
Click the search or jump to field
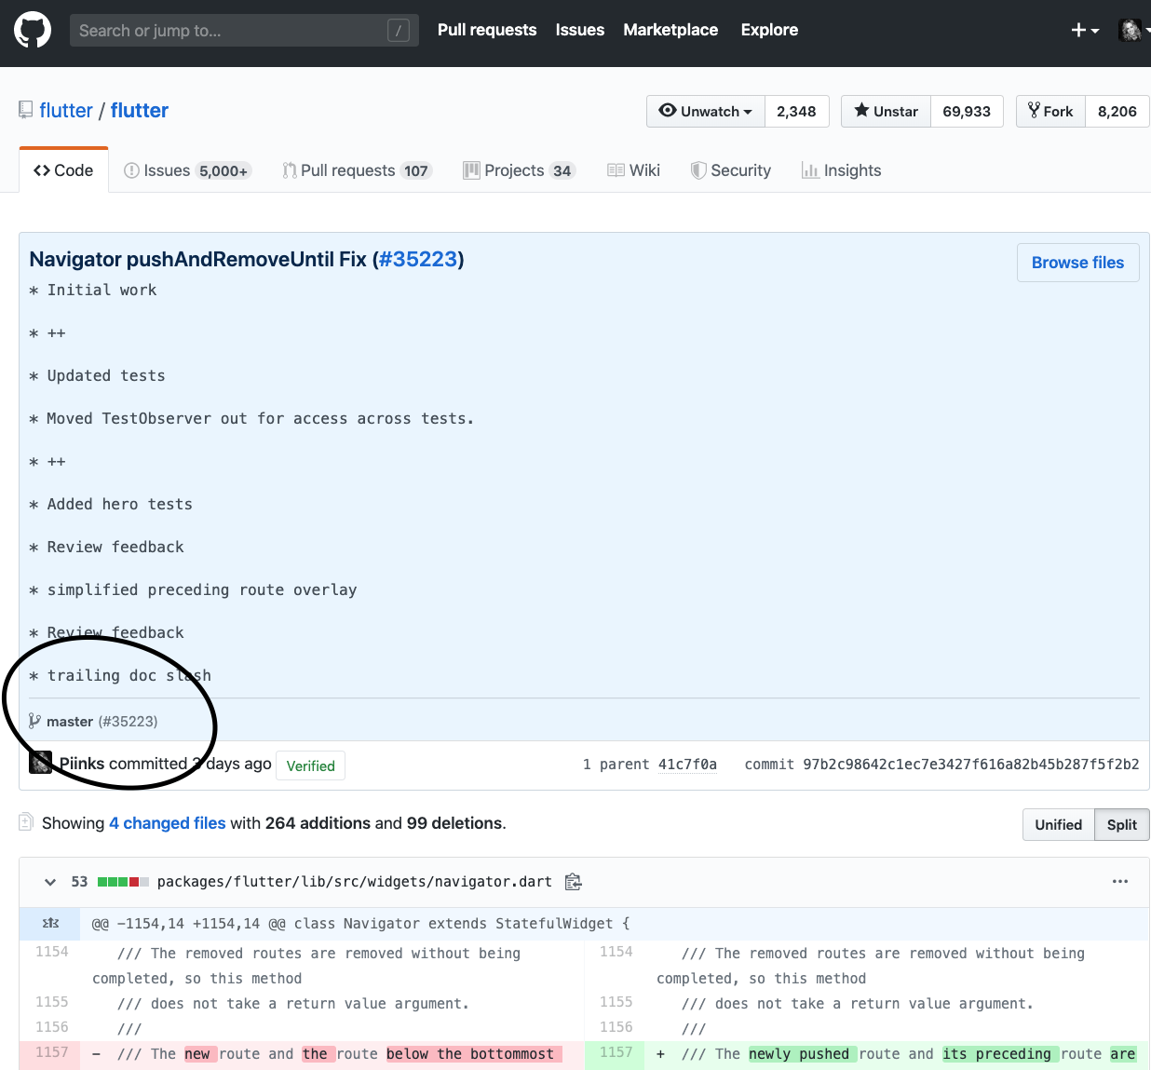(244, 31)
